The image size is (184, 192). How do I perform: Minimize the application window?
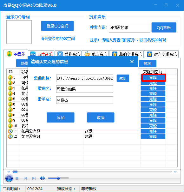155,5
